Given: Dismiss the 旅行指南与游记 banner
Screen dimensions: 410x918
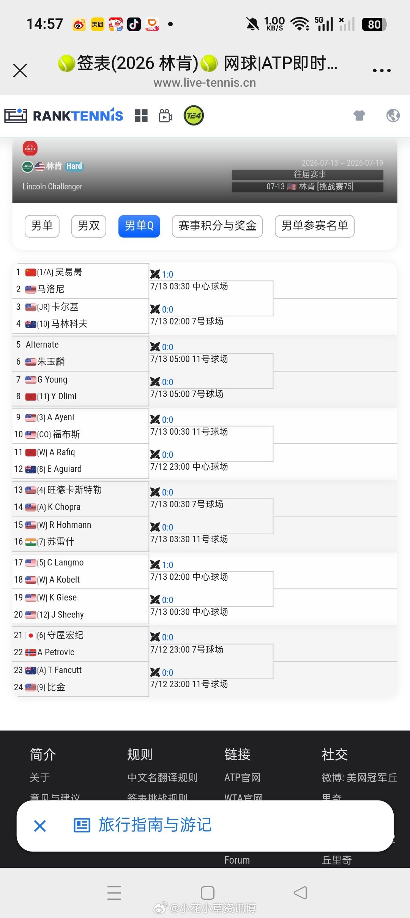Looking at the screenshot, I should 40,826.
